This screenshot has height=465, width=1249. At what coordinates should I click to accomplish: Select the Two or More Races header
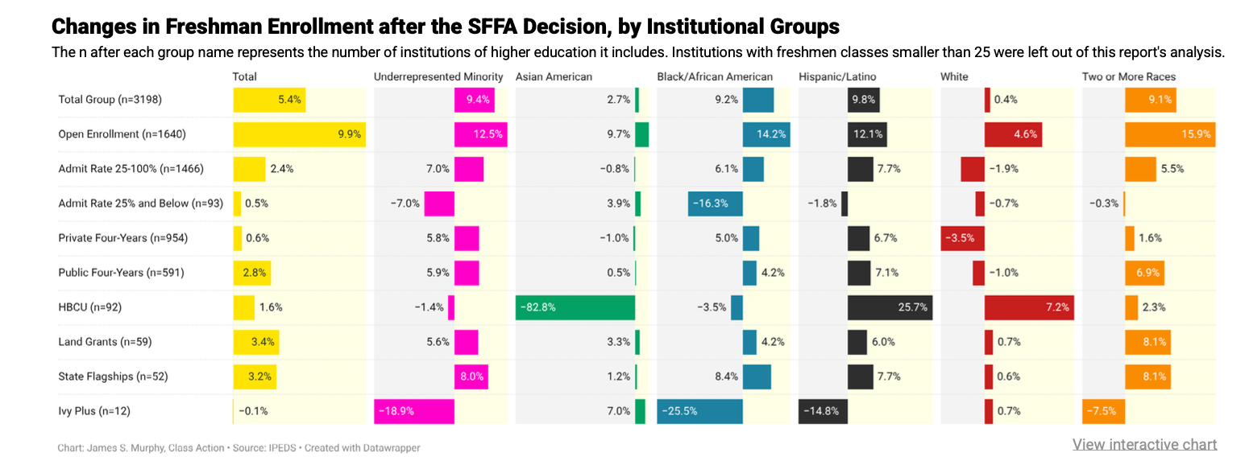pyautogui.click(x=1128, y=77)
